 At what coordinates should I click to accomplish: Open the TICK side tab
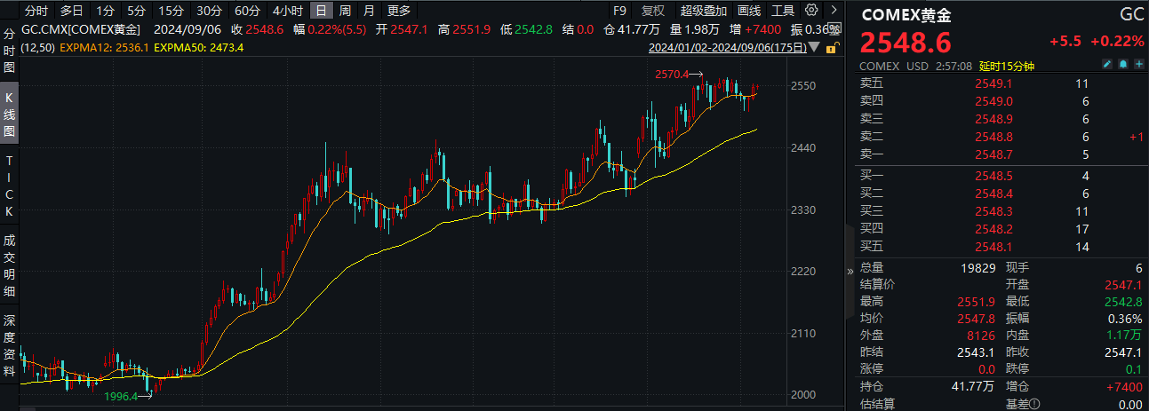click(x=9, y=186)
